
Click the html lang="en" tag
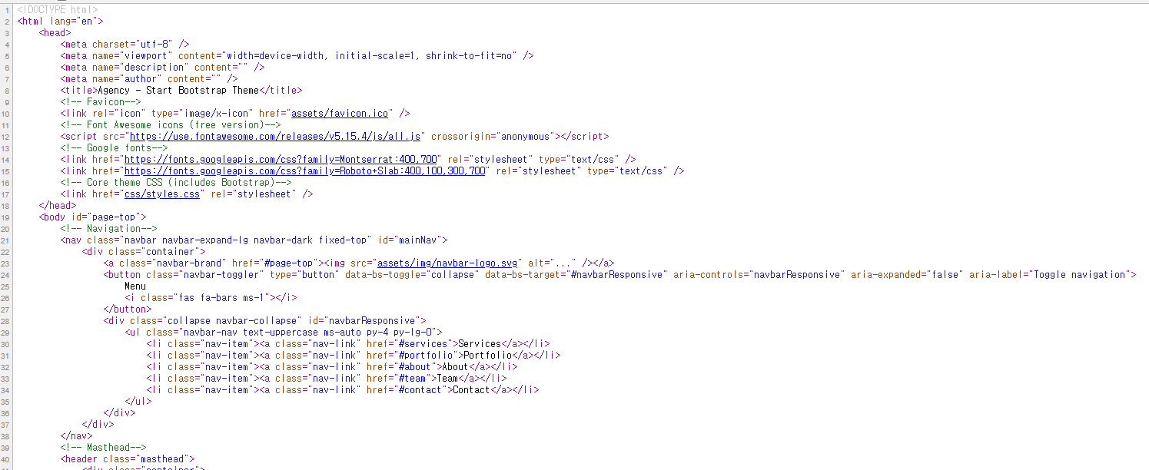[60, 22]
